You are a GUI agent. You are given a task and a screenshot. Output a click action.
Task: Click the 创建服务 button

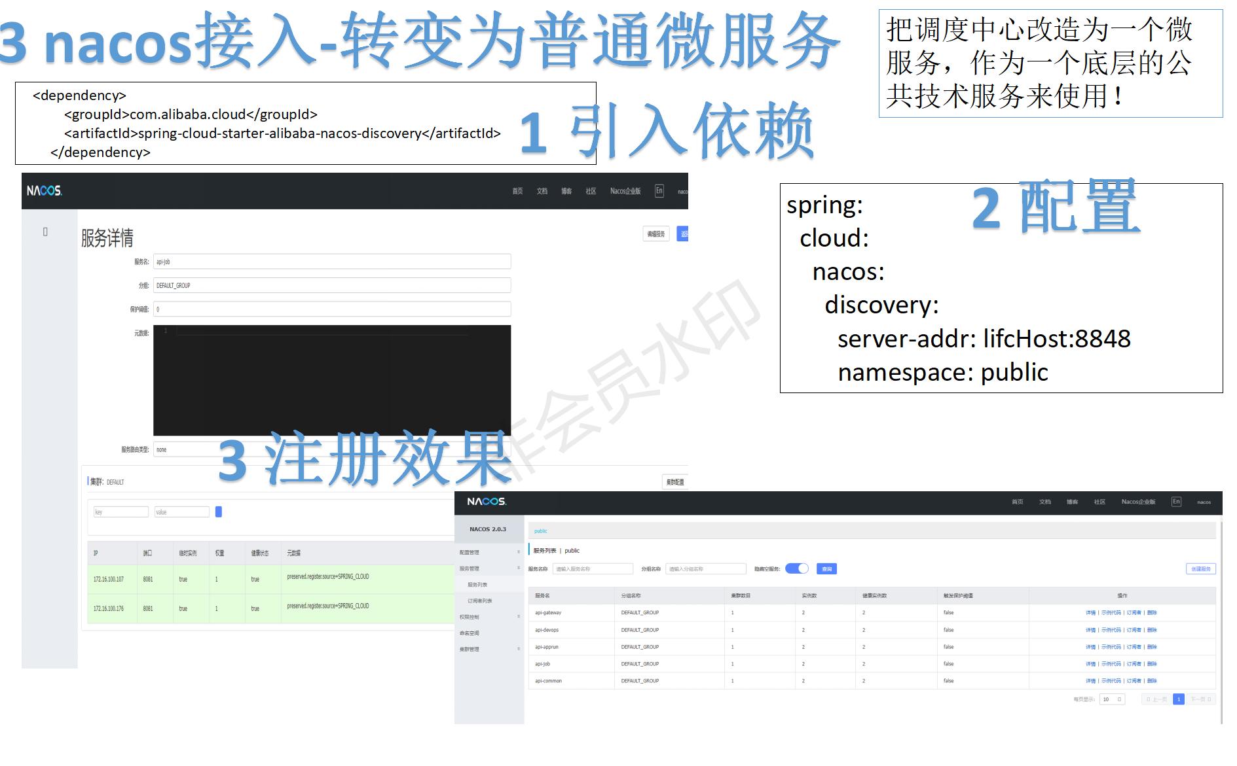coord(1201,569)
